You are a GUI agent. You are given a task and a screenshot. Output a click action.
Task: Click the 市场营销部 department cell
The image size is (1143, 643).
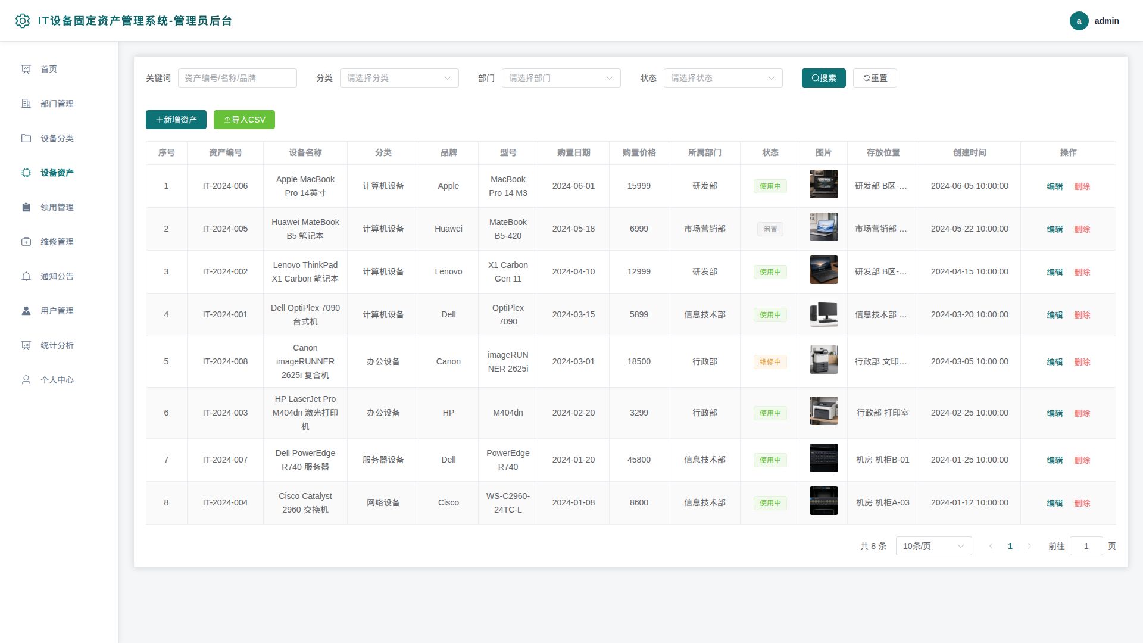pos(705,229)
